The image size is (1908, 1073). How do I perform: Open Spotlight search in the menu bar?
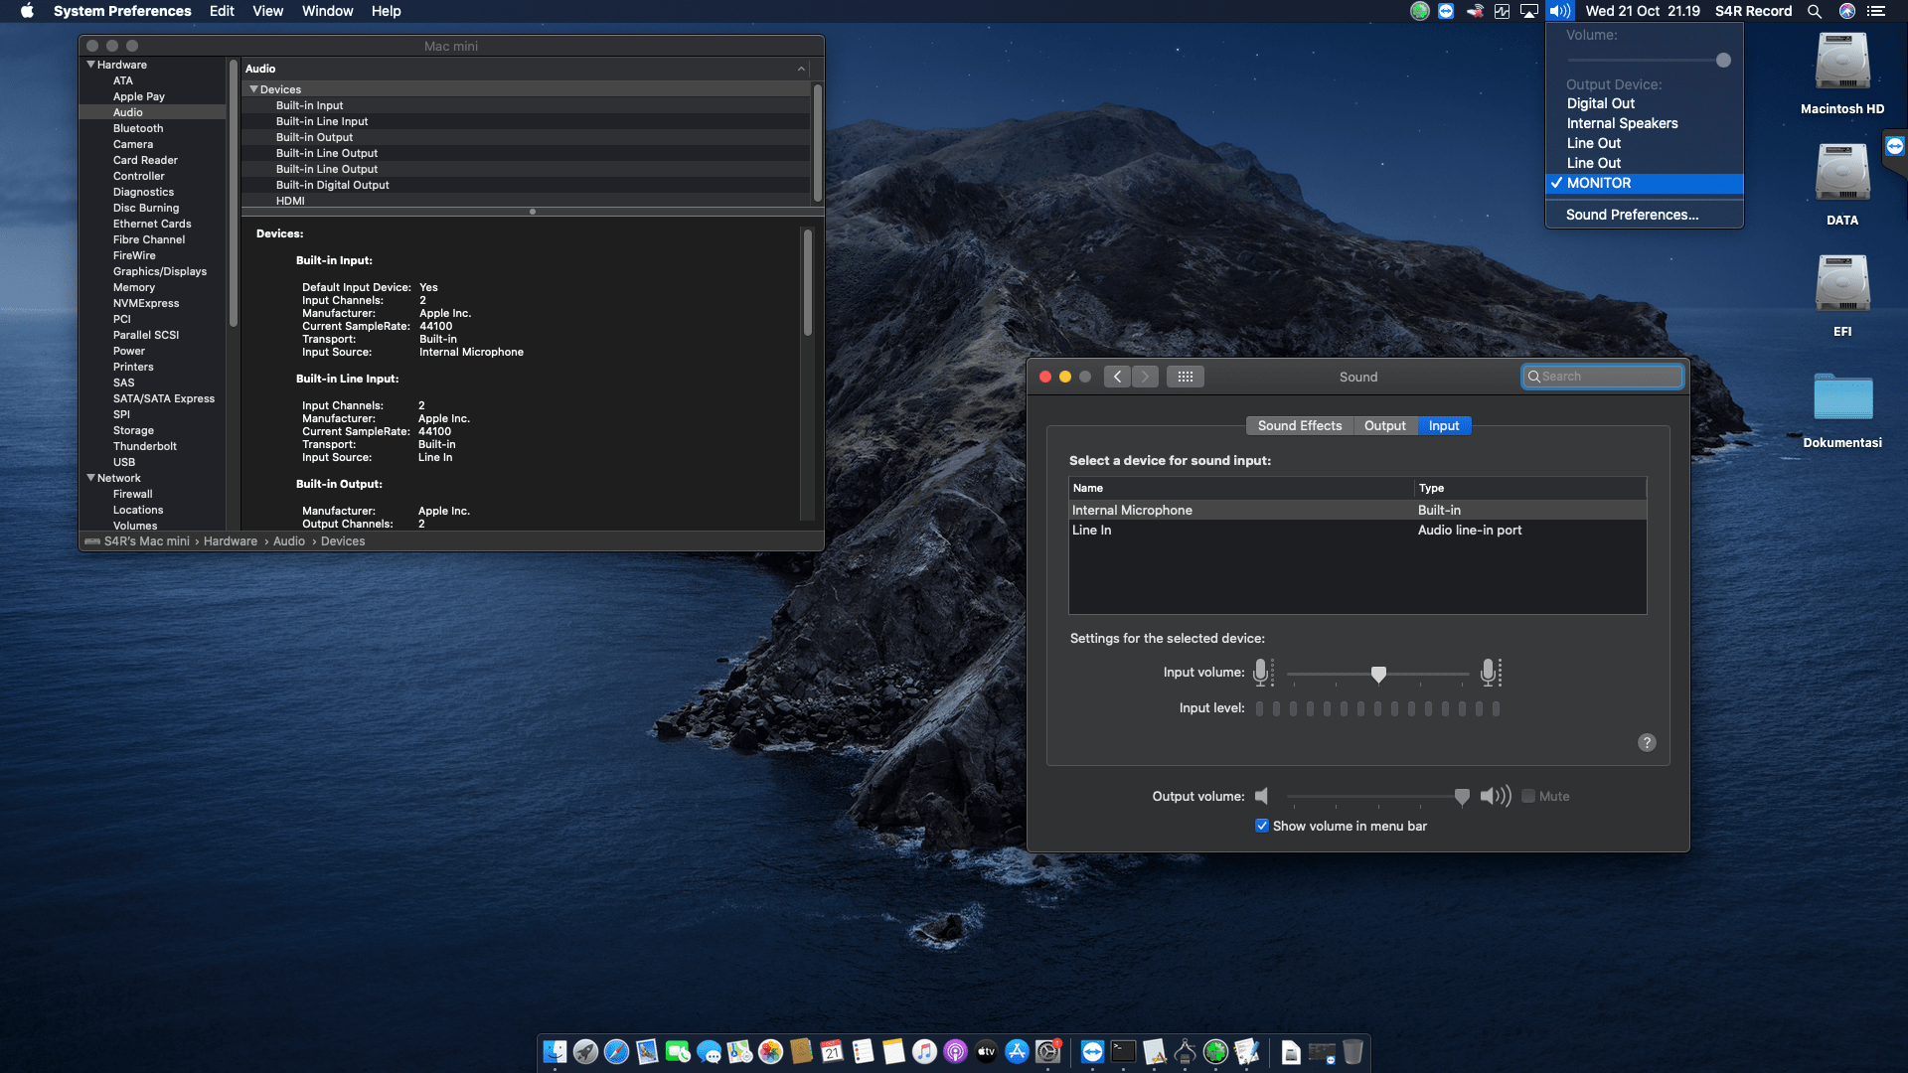pyautogui.click(x=1815, y=11)
